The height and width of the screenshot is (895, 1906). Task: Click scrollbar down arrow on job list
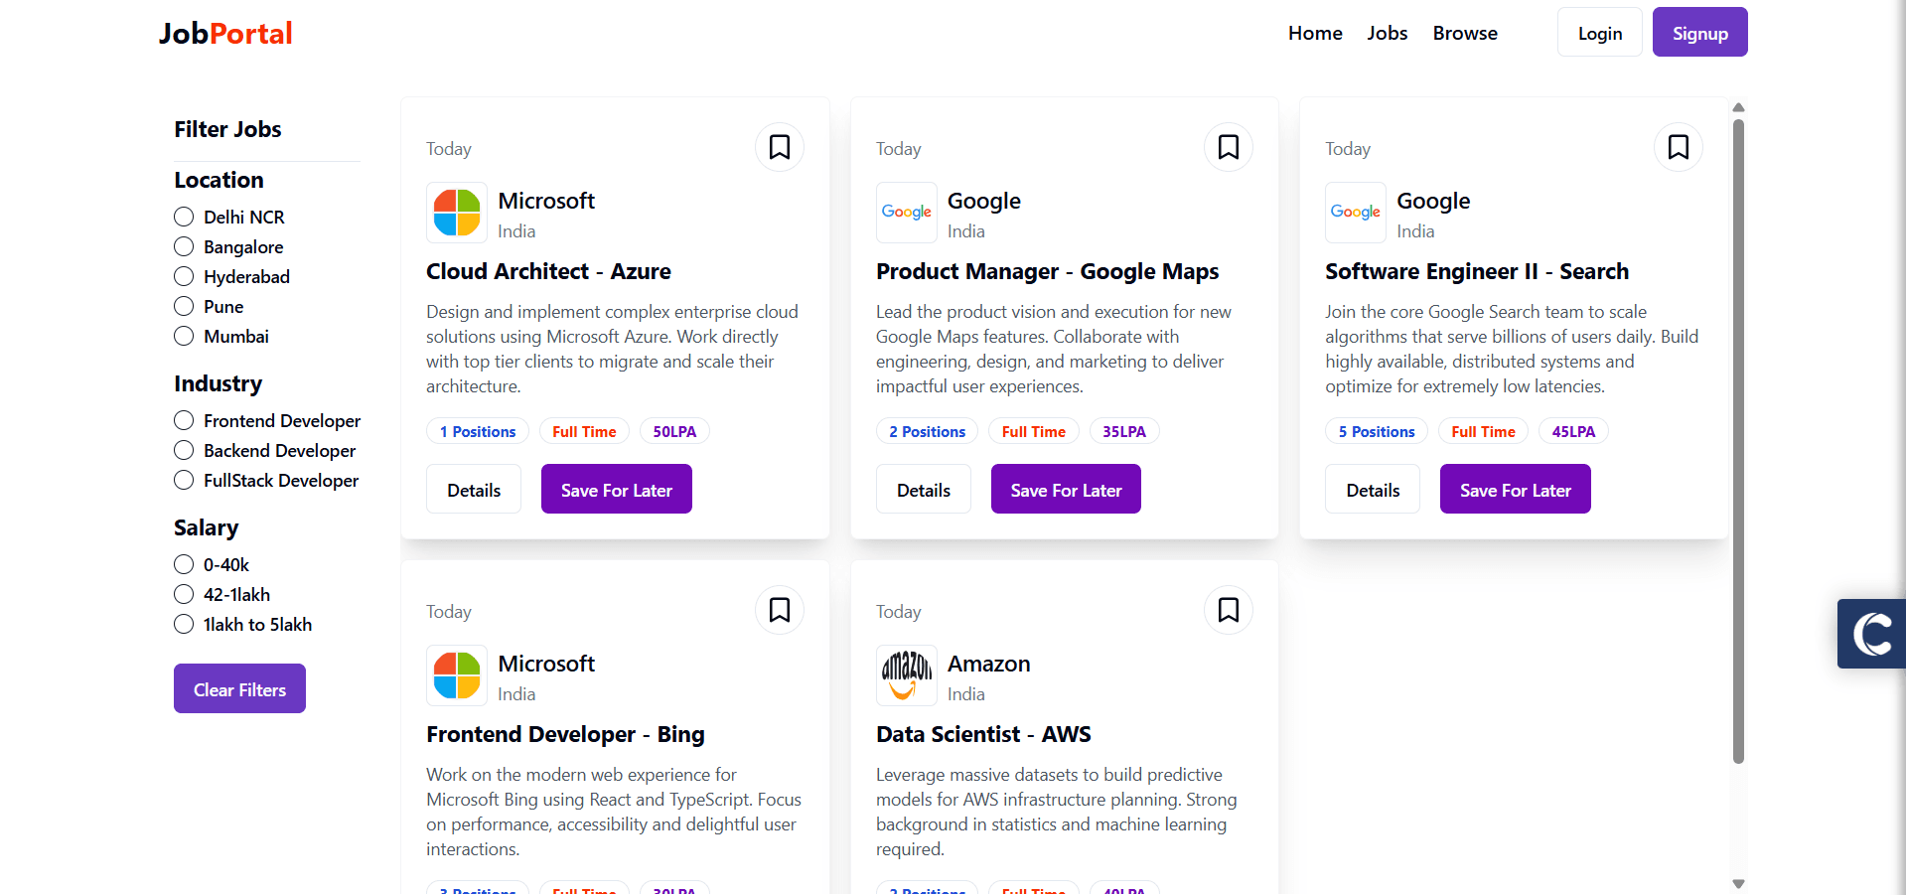tap(1738, 883)
